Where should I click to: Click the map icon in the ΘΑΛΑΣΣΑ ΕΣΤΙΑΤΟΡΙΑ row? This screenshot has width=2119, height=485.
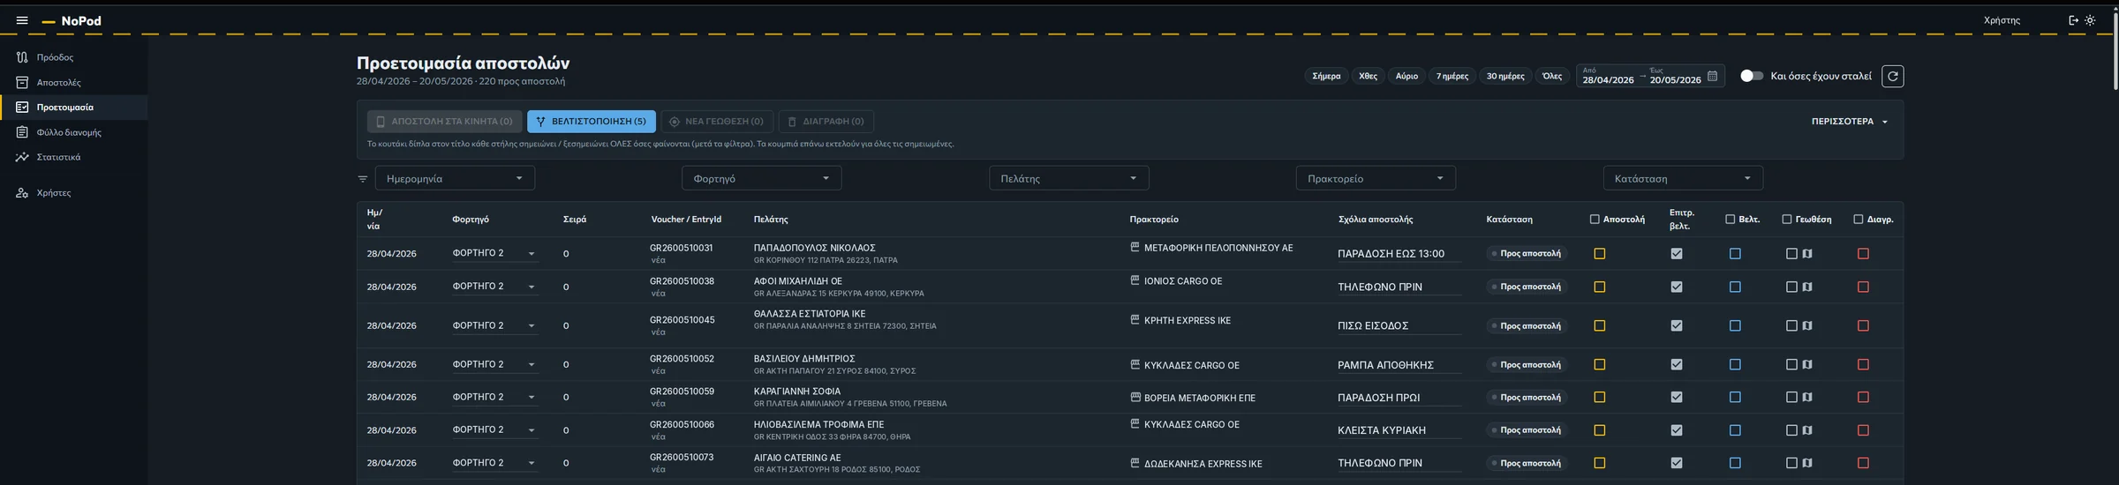[x=1807, y=325]
